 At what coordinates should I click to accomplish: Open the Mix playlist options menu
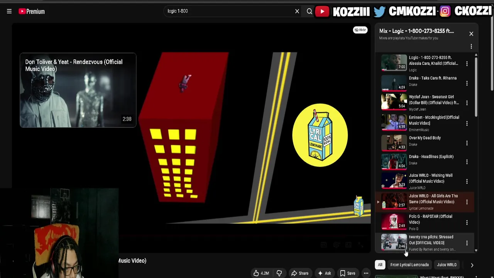click(x=471, y=47)
